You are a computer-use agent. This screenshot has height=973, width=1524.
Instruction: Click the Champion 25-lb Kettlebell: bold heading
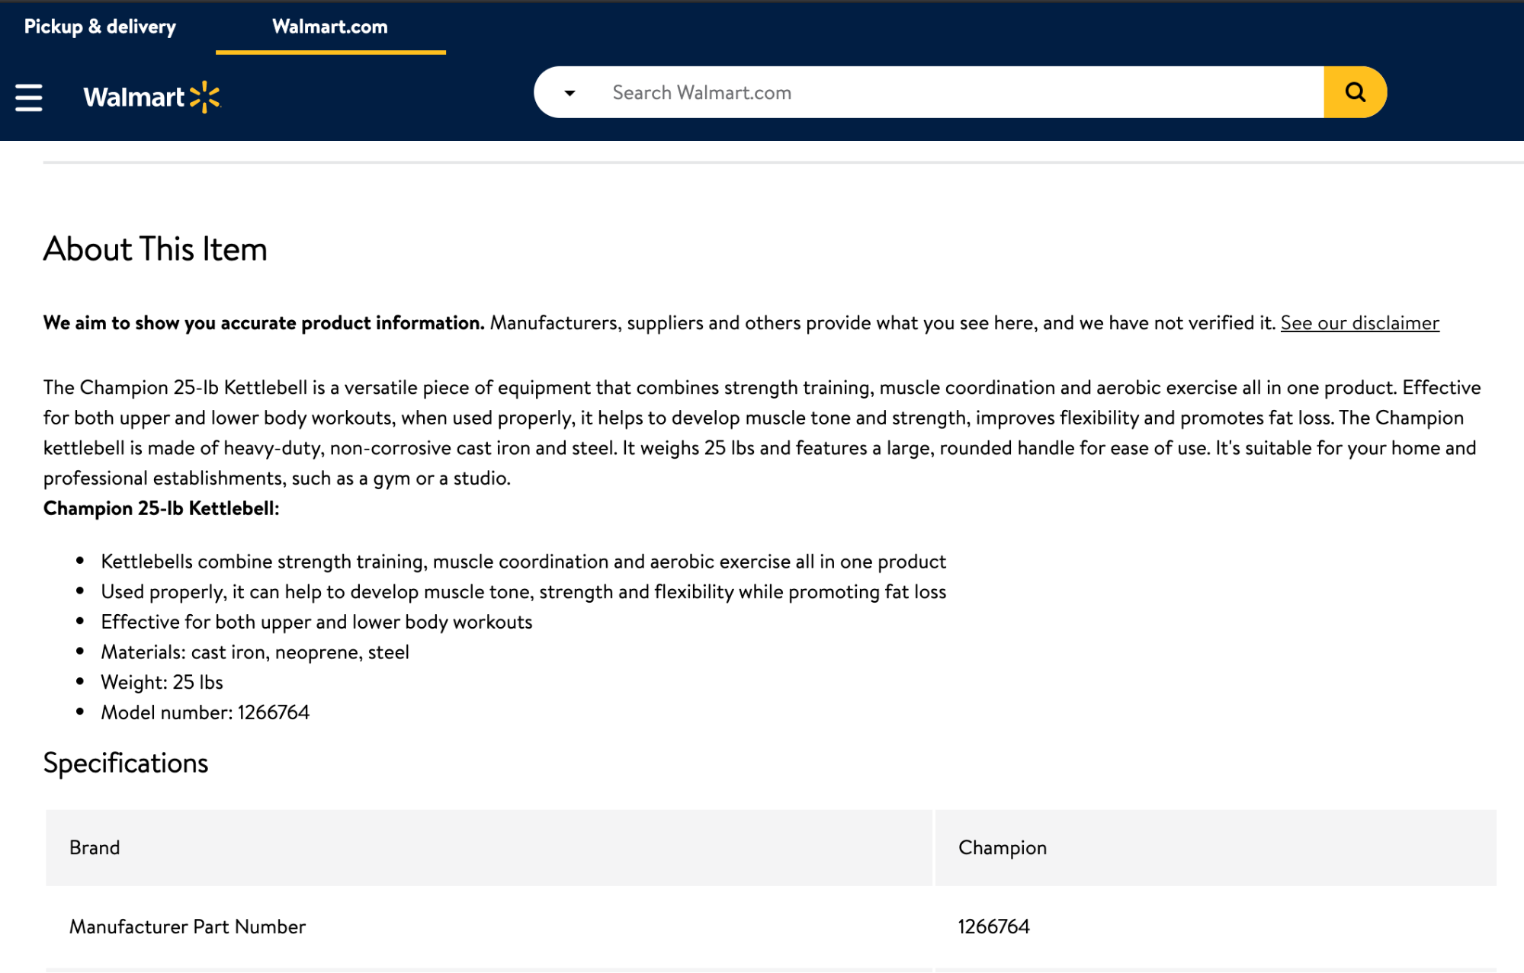pyautogui.click(x=161, y=508)
